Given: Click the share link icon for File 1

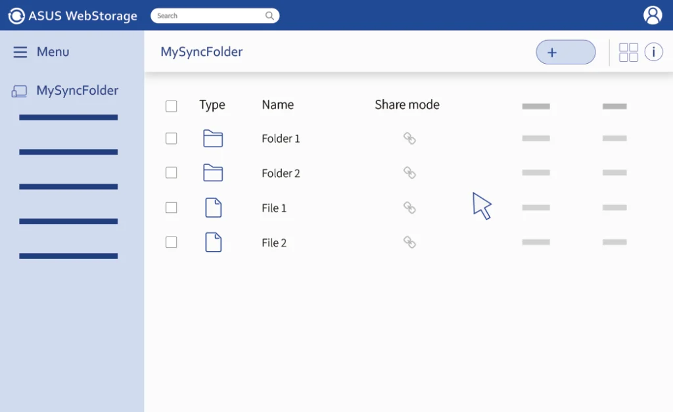Looking at the screenshot, I should pos(409,208).
